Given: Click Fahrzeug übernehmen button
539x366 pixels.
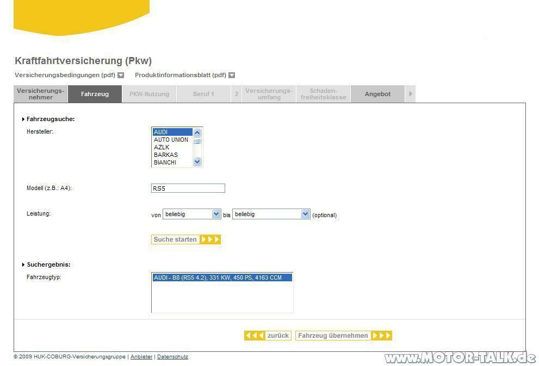Looking at the screenshot, I should [x=343, y=336].
